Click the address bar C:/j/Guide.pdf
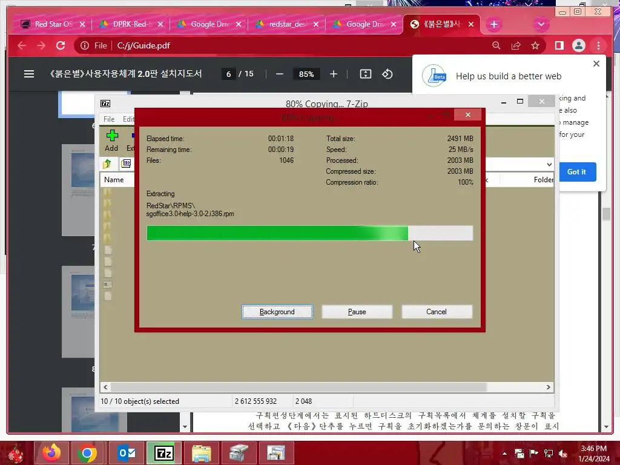Image resolution: width=620 pixels, height=465 pixels. coord(143,45)
